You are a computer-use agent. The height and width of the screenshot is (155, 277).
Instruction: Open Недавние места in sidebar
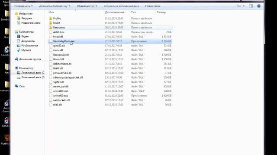coord(31,23)
